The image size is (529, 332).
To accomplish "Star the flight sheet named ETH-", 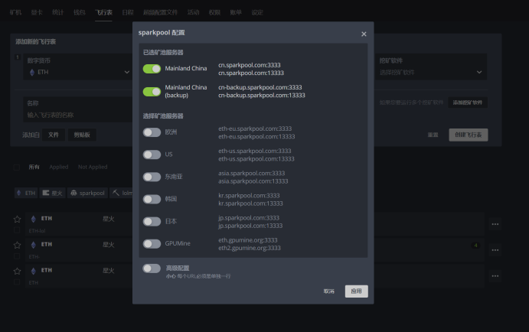I will pos(17,245).
